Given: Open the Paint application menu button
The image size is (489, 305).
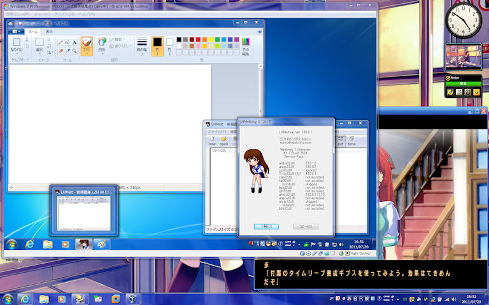Looking at the screenshot, I should [x=15, y=32].
